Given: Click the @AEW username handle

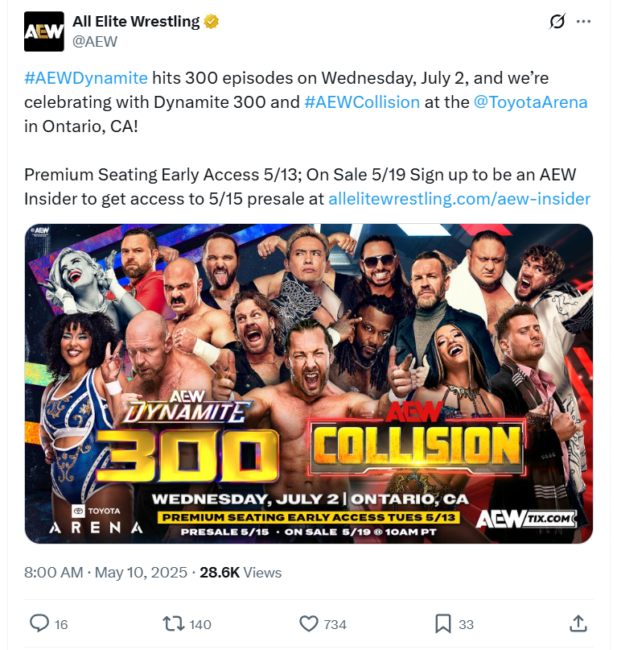Looking at the screenshot, I should (x=95, y=40).
